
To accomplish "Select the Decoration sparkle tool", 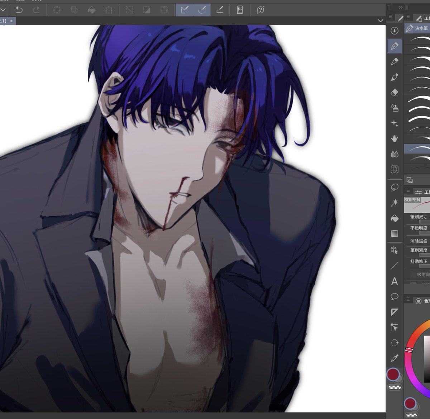I will coord(395,123).
